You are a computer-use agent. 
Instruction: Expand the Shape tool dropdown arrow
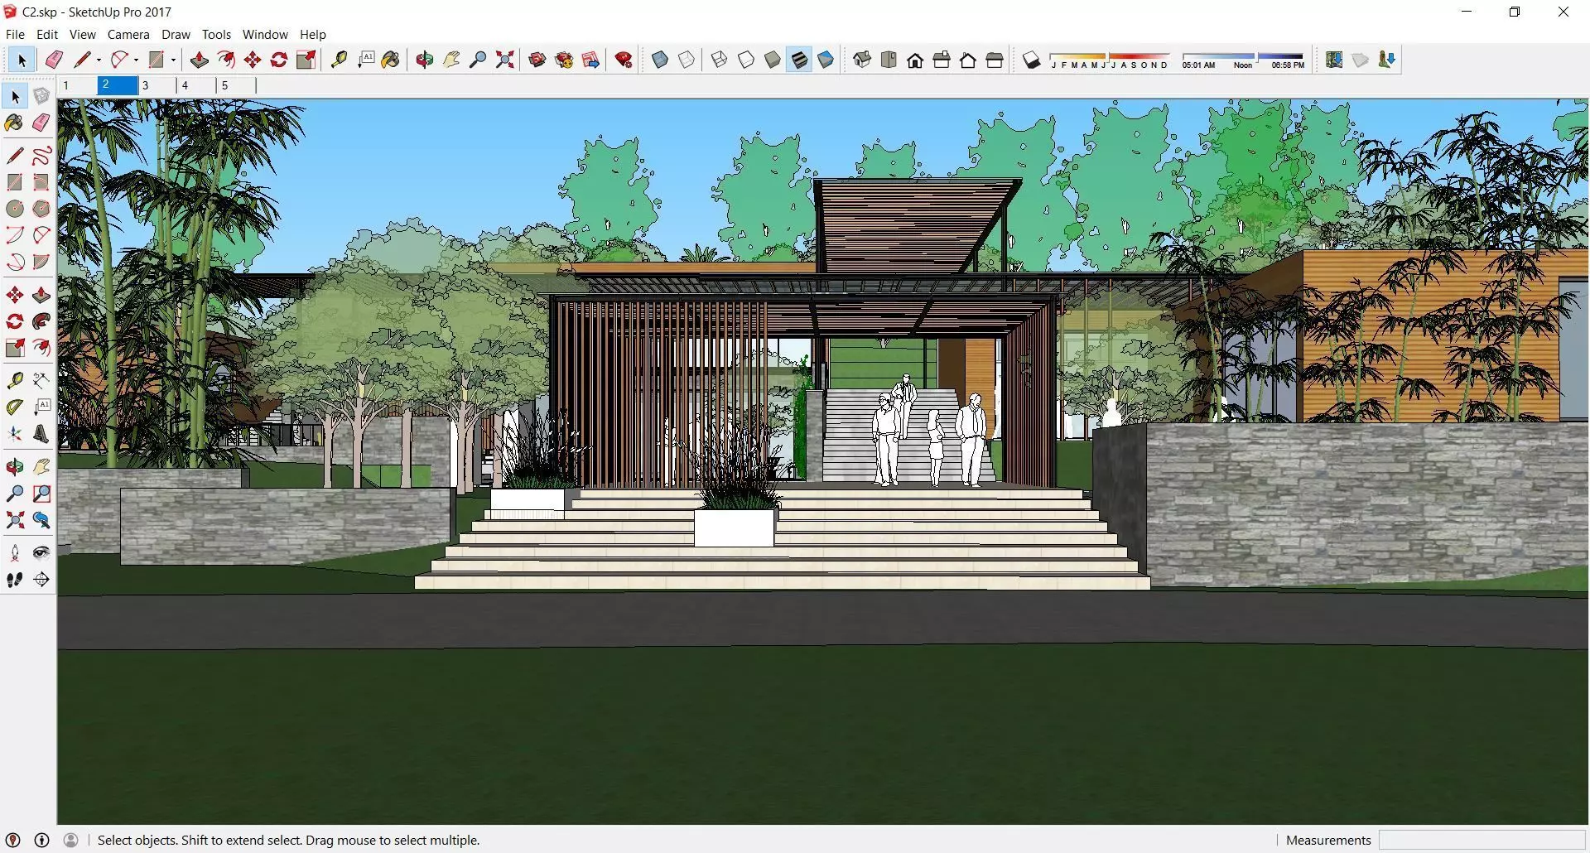[x=173, y=60]
